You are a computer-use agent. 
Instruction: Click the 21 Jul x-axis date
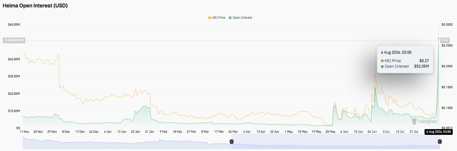tap(414, 132)
